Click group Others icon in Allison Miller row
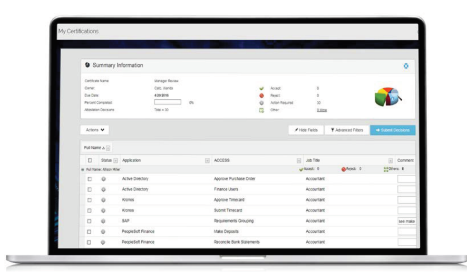The image size is (467, 278). point(386,169)
